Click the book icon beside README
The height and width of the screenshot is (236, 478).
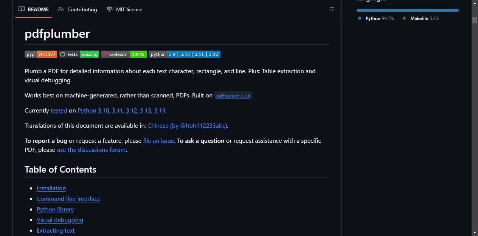[x=22, y=9]
